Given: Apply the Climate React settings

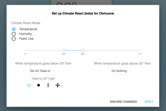Looking at the screenshot, I should 149,102.
